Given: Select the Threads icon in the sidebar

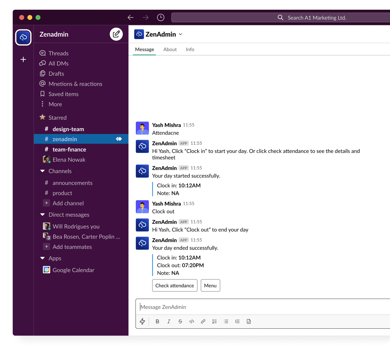Looking at the screenshot, I should click(42, 53).
